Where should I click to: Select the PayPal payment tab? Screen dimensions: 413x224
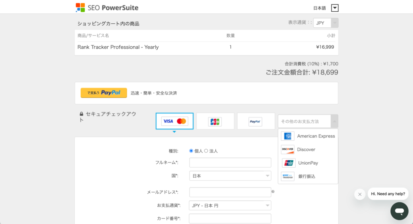(256, 121)
